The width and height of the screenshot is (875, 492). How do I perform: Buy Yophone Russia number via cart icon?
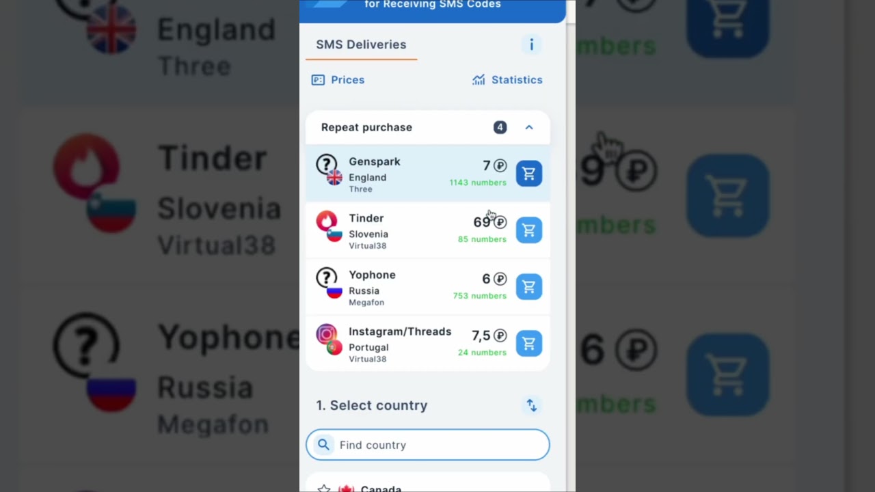pyautogui.click(x=529, y=287)
